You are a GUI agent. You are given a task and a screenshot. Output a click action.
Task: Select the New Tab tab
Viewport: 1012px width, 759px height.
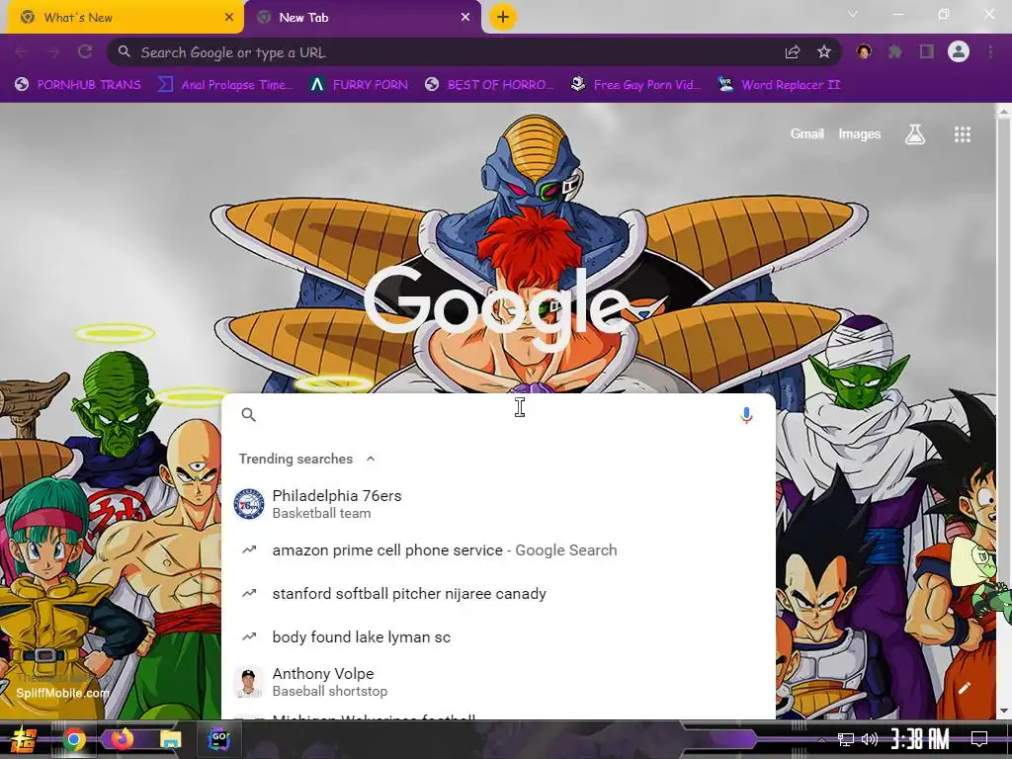tap(362, 18)
